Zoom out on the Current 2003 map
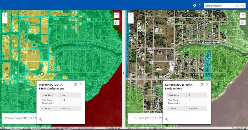This screenshot has height=130, width=248. [131, 21]
